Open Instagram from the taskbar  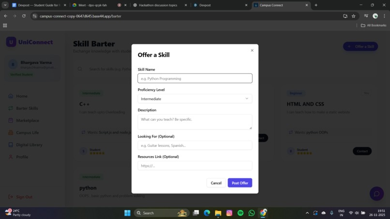coord(229,213)
